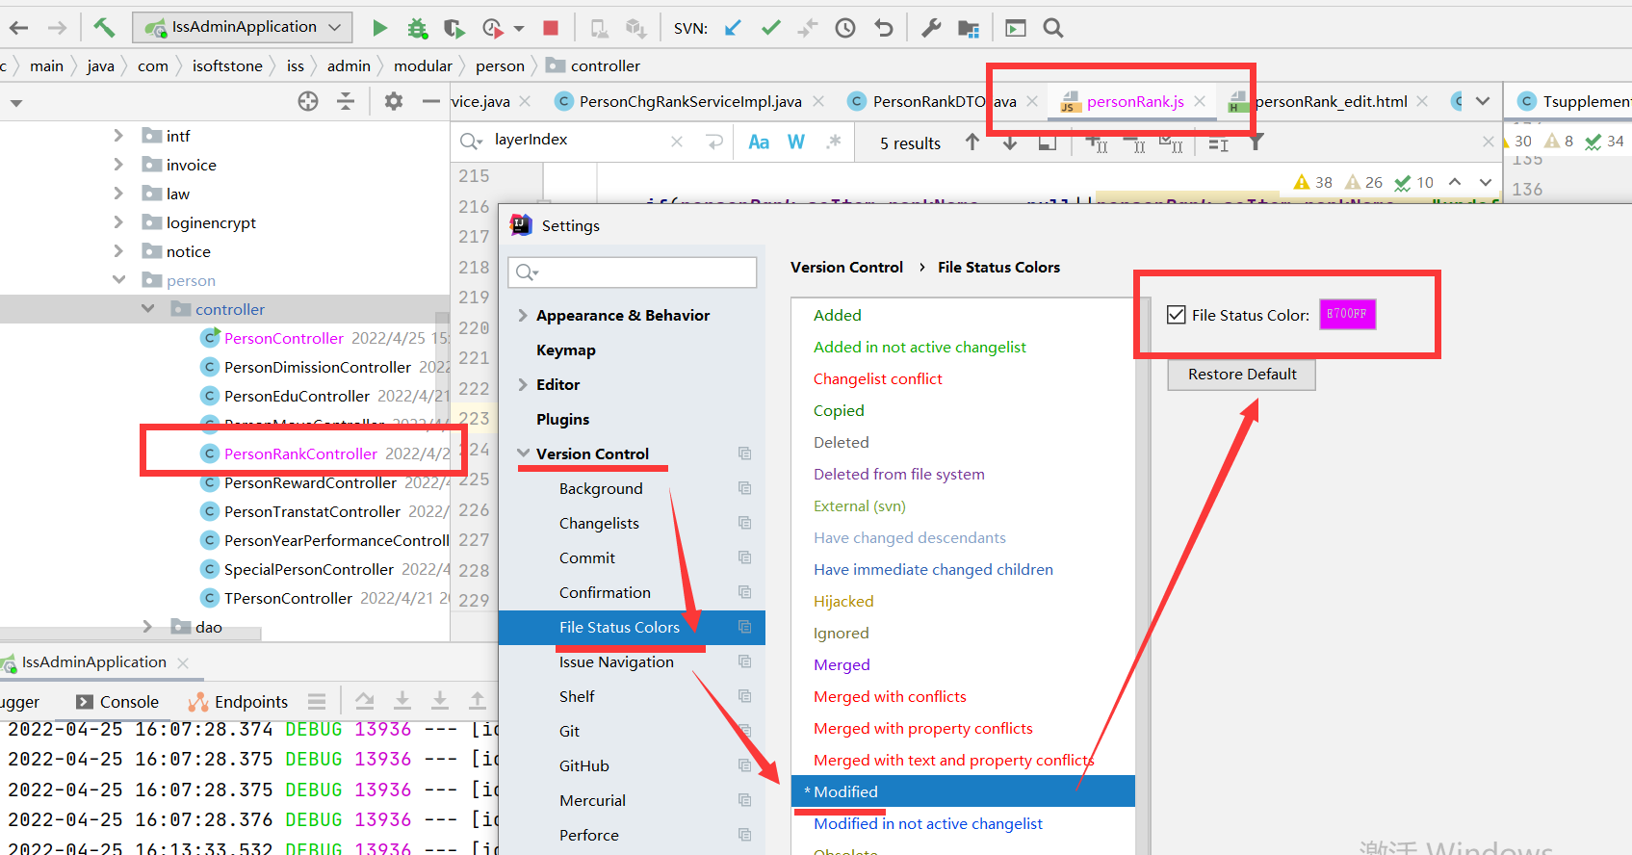Collapse the controller folder
This screenshot has width=1632, height=855.
[147, 309]
